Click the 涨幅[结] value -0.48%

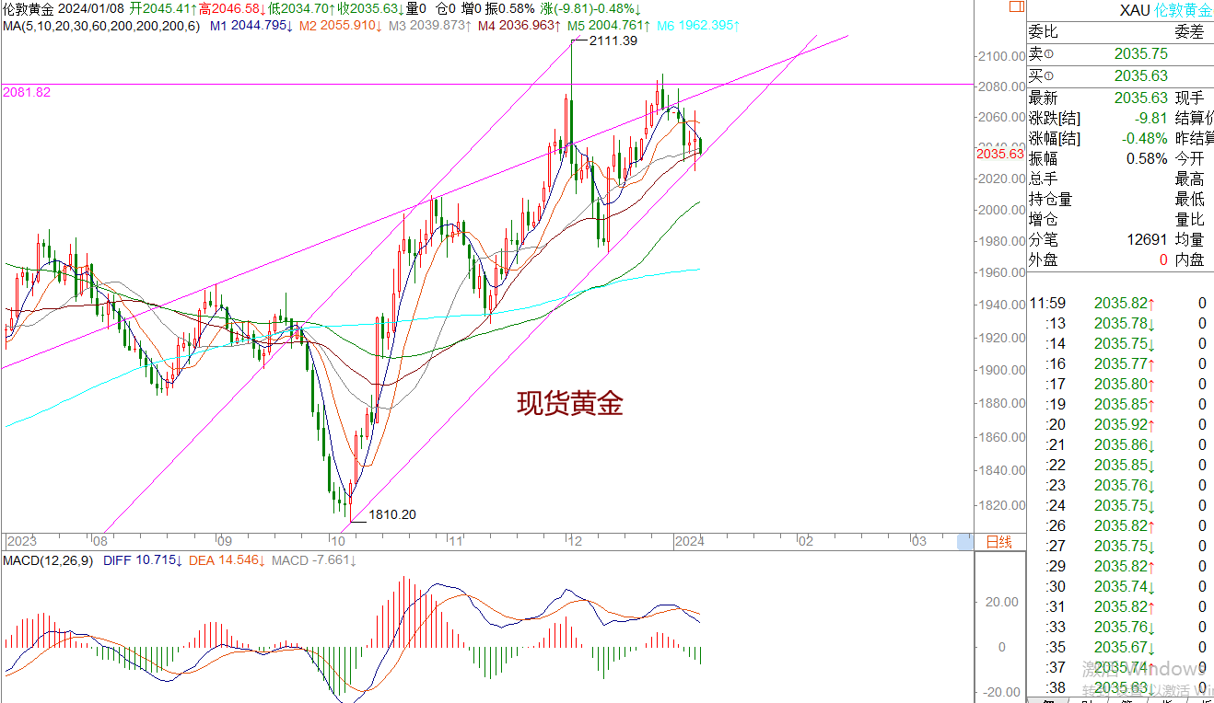tap(1143, 138)
